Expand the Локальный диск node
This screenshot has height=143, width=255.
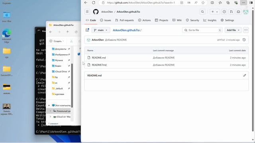coord(50,111)
